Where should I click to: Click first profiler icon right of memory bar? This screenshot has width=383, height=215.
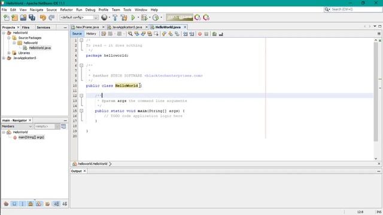point(197,17)
